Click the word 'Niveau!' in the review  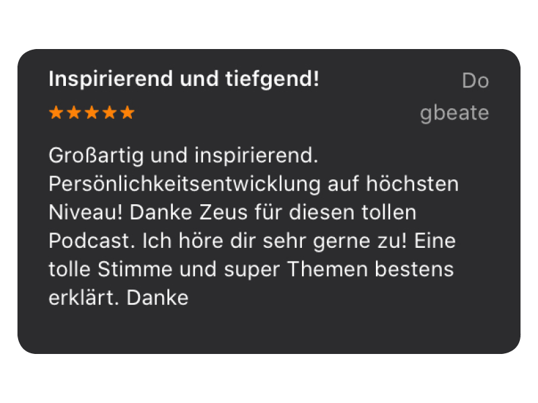point(85,212)
